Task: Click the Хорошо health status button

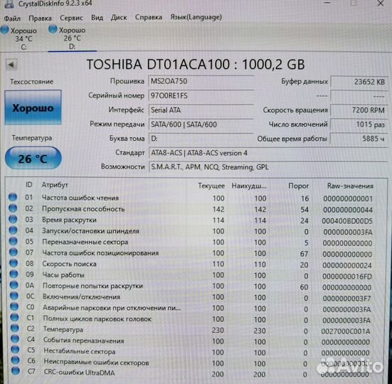Action: pyautogui.click(x=33, y=107)
